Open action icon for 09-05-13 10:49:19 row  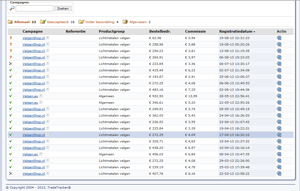pyautogui.click(x=279, y=109)
